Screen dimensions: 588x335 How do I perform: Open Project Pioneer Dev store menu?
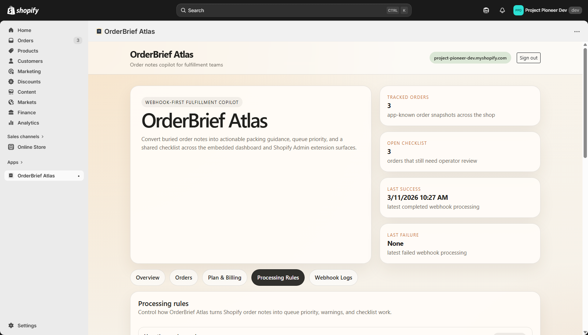(x=547, y=10)
